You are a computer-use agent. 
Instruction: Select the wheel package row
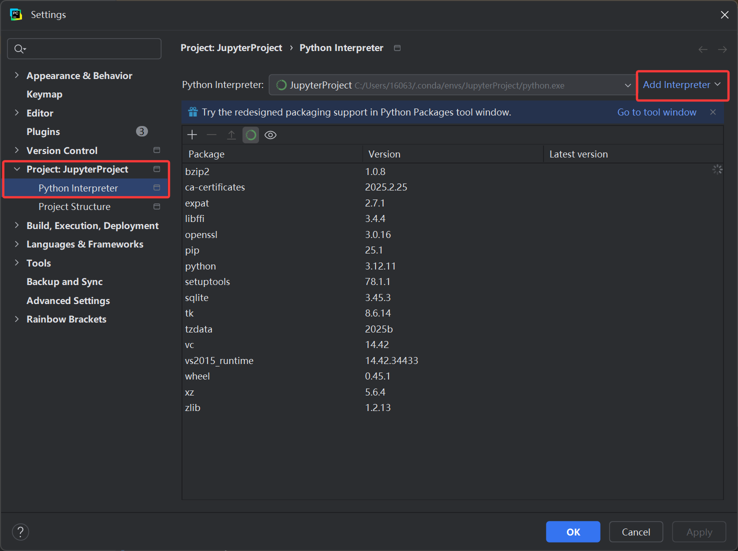(x=452, y=376)
